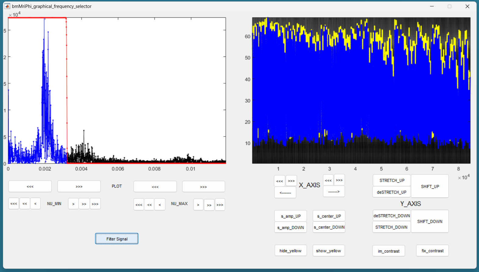Click NU_MIN single-right > button
479x272 pixels.
tap(73, 204)
